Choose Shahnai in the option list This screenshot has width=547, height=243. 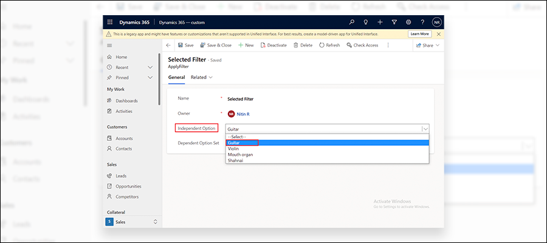(327, 160)
